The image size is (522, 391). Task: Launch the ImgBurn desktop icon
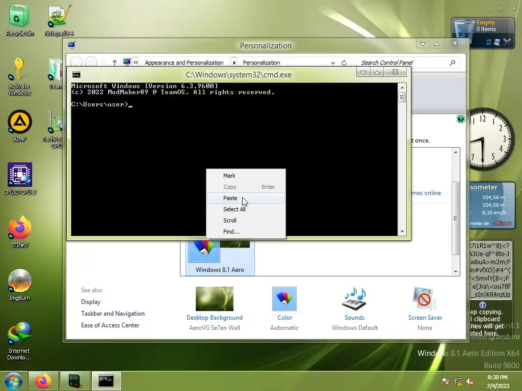point(19,285)
